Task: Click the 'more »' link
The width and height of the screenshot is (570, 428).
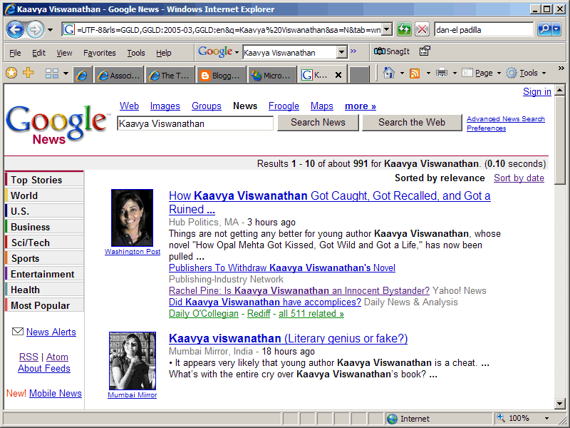Action: point(361,106)
